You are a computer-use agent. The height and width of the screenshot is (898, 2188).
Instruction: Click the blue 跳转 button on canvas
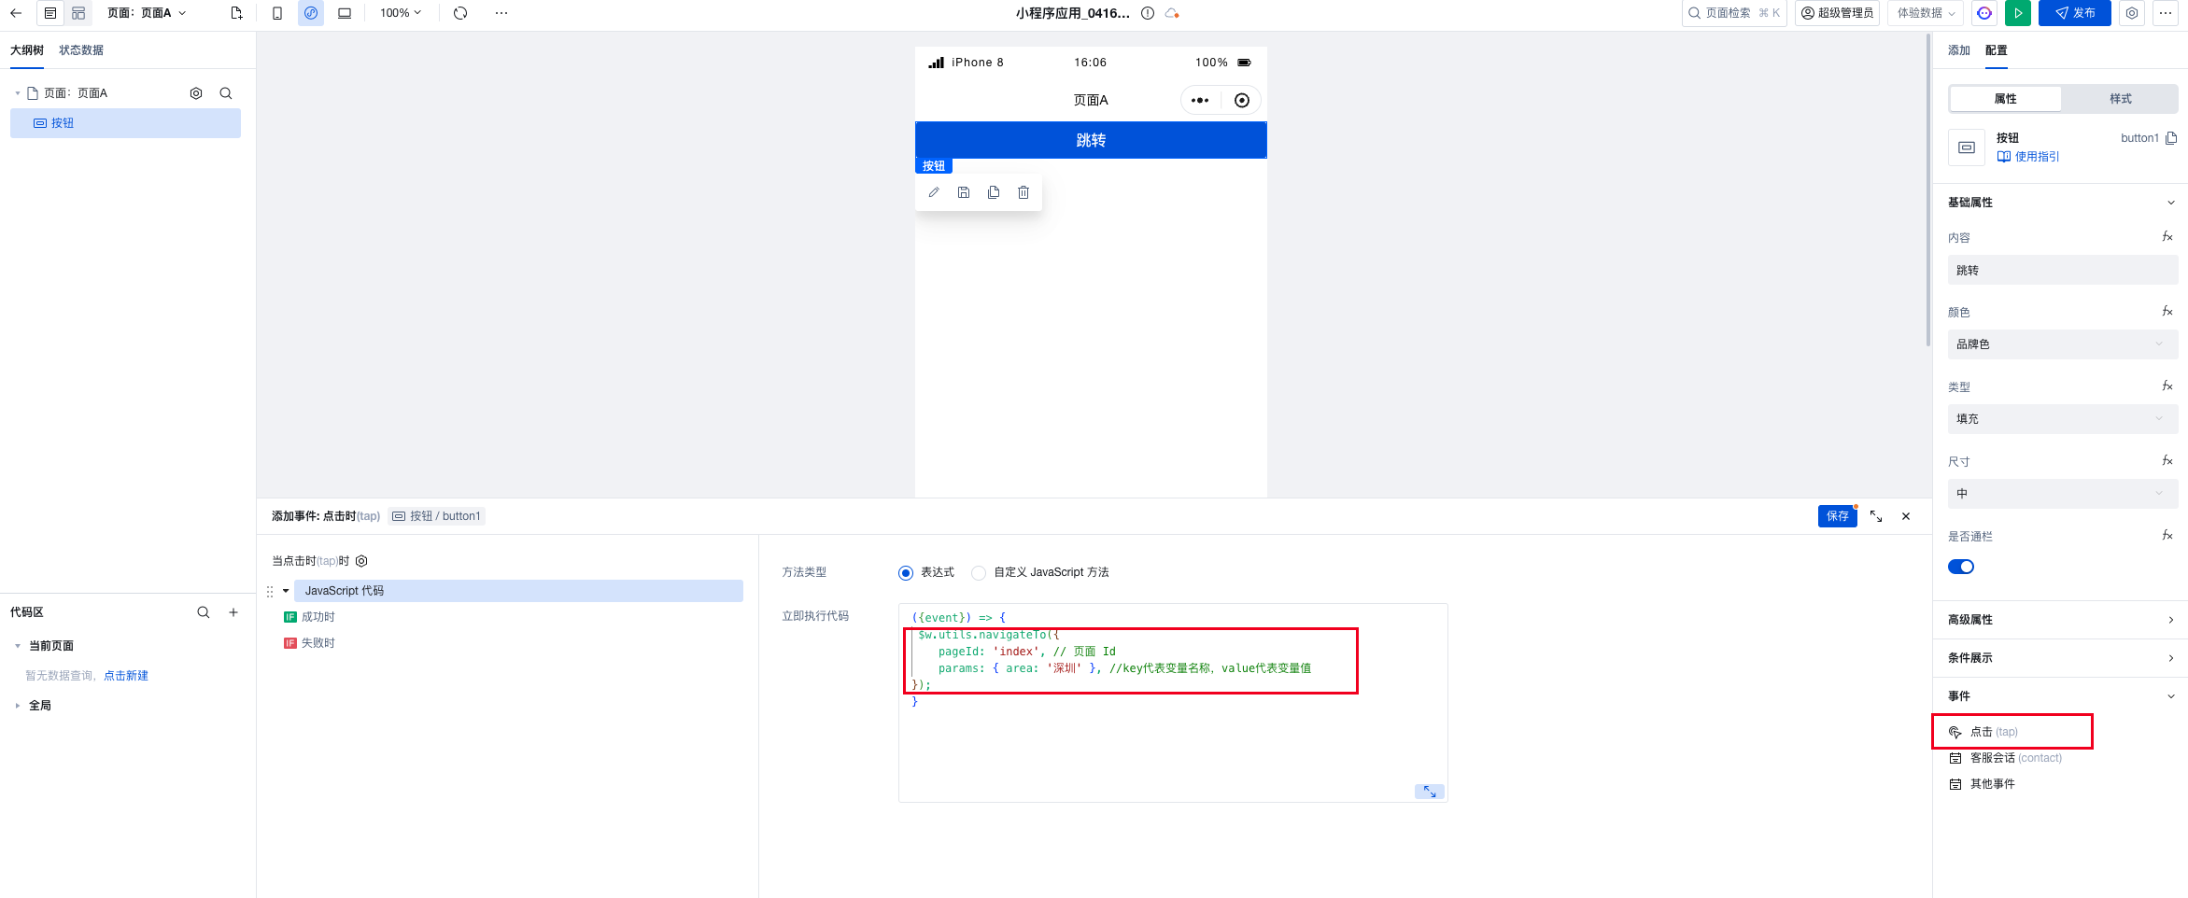pos(1091,140)
